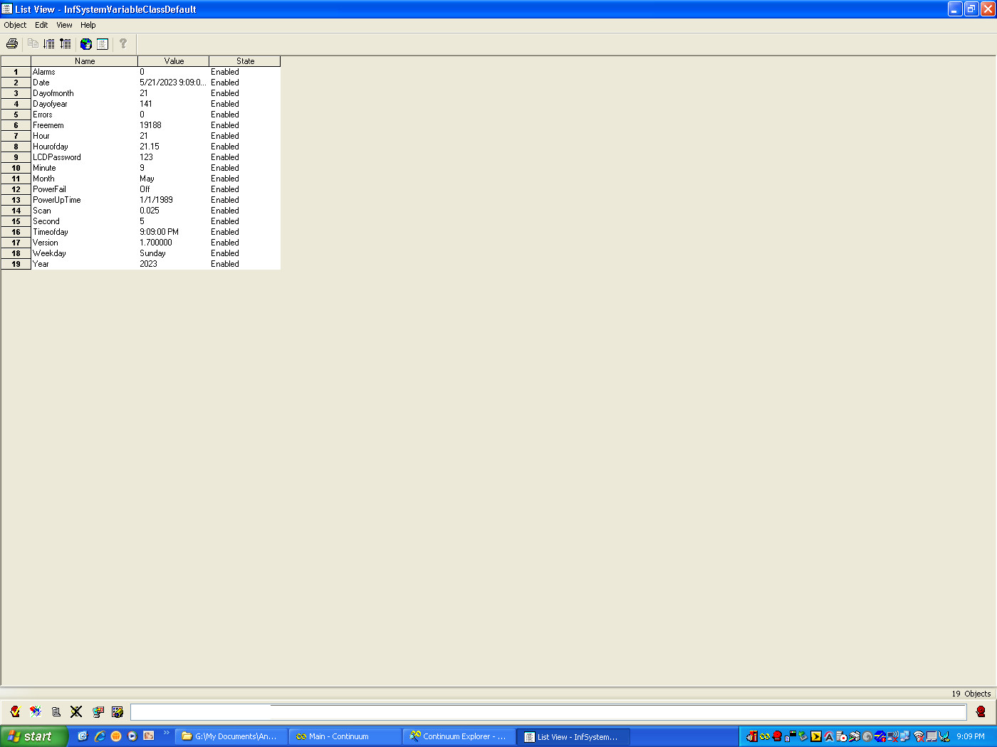Click the red checkmark icon in the bottom bar
The width and height of the screenshot is (997, 747).
(x=15, y=711)
